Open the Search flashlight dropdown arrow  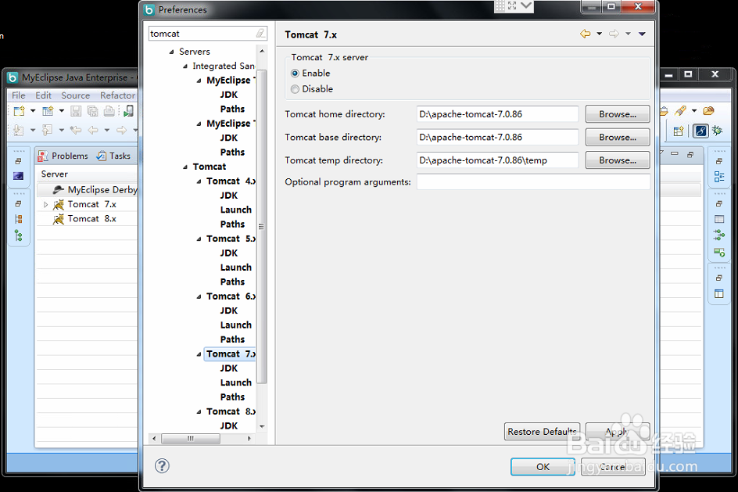(694, 111)
